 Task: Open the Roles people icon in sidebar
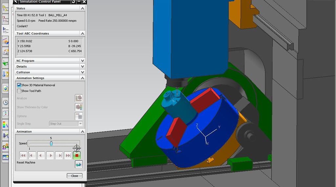pos(6,146)
